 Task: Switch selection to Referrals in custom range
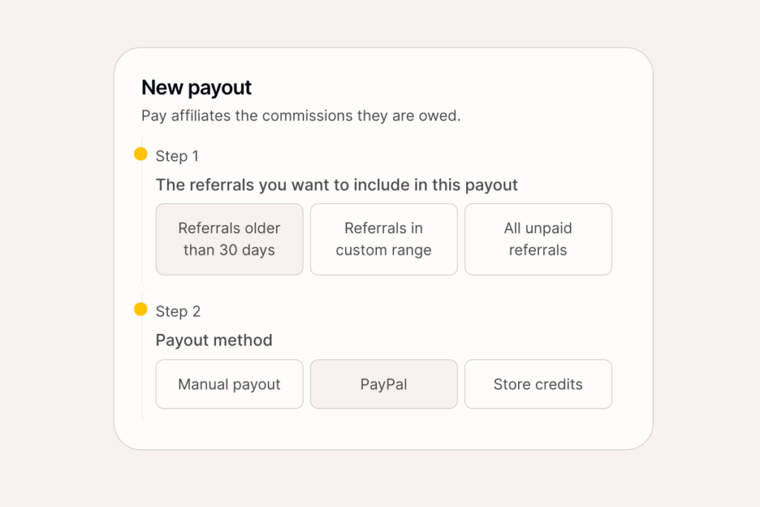coord(384,239)
